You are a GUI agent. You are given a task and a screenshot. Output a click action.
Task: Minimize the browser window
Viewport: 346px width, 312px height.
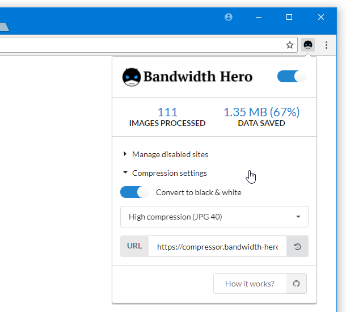(x=259, y=17)
